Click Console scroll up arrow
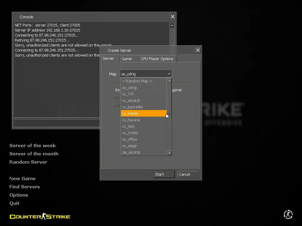 point(172,25)
